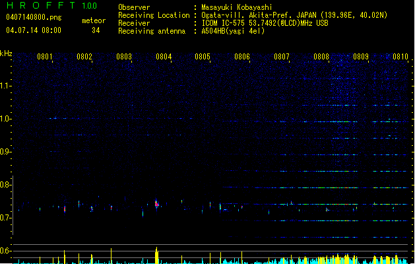Viewport: 415px width, 264px height.
Task: Click the Receiving antenna label
Action: coord(152,31)
